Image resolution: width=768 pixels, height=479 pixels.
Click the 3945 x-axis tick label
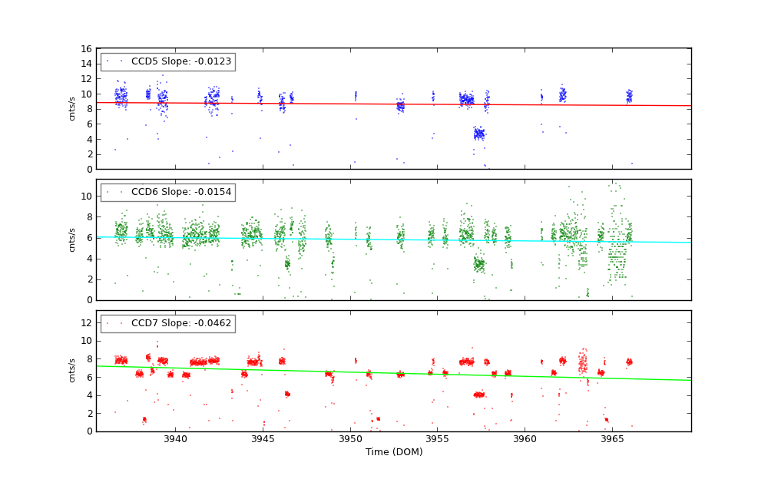click(x=263, y=439)
